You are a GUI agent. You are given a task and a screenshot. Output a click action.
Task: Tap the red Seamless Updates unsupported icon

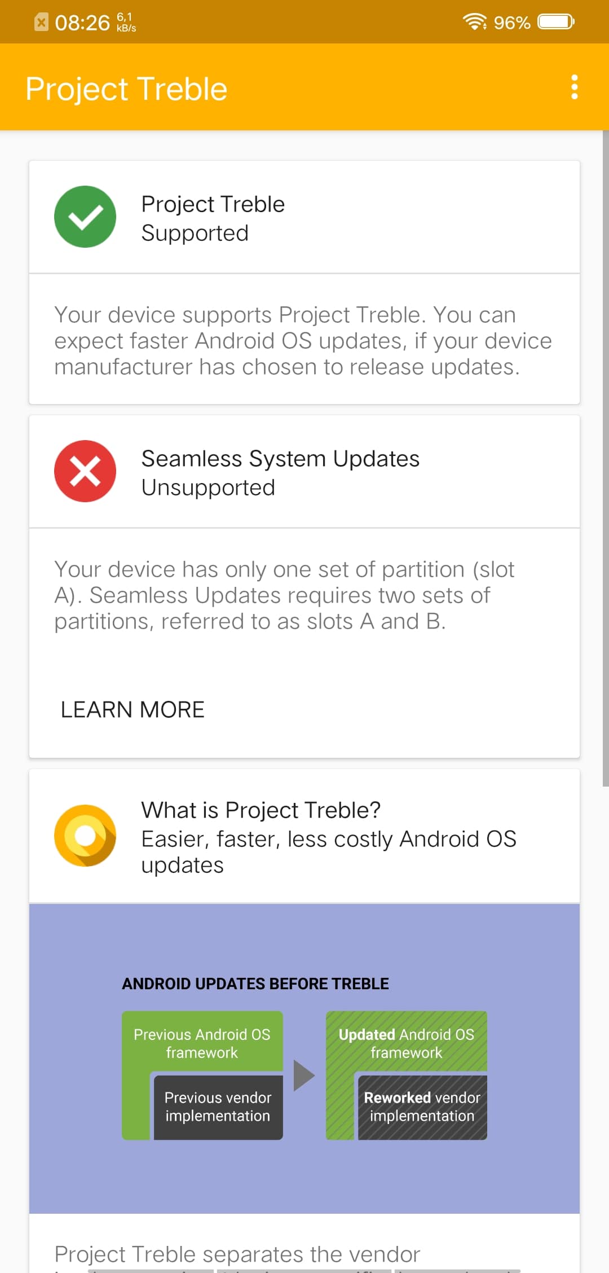click(x=85, y=471)
